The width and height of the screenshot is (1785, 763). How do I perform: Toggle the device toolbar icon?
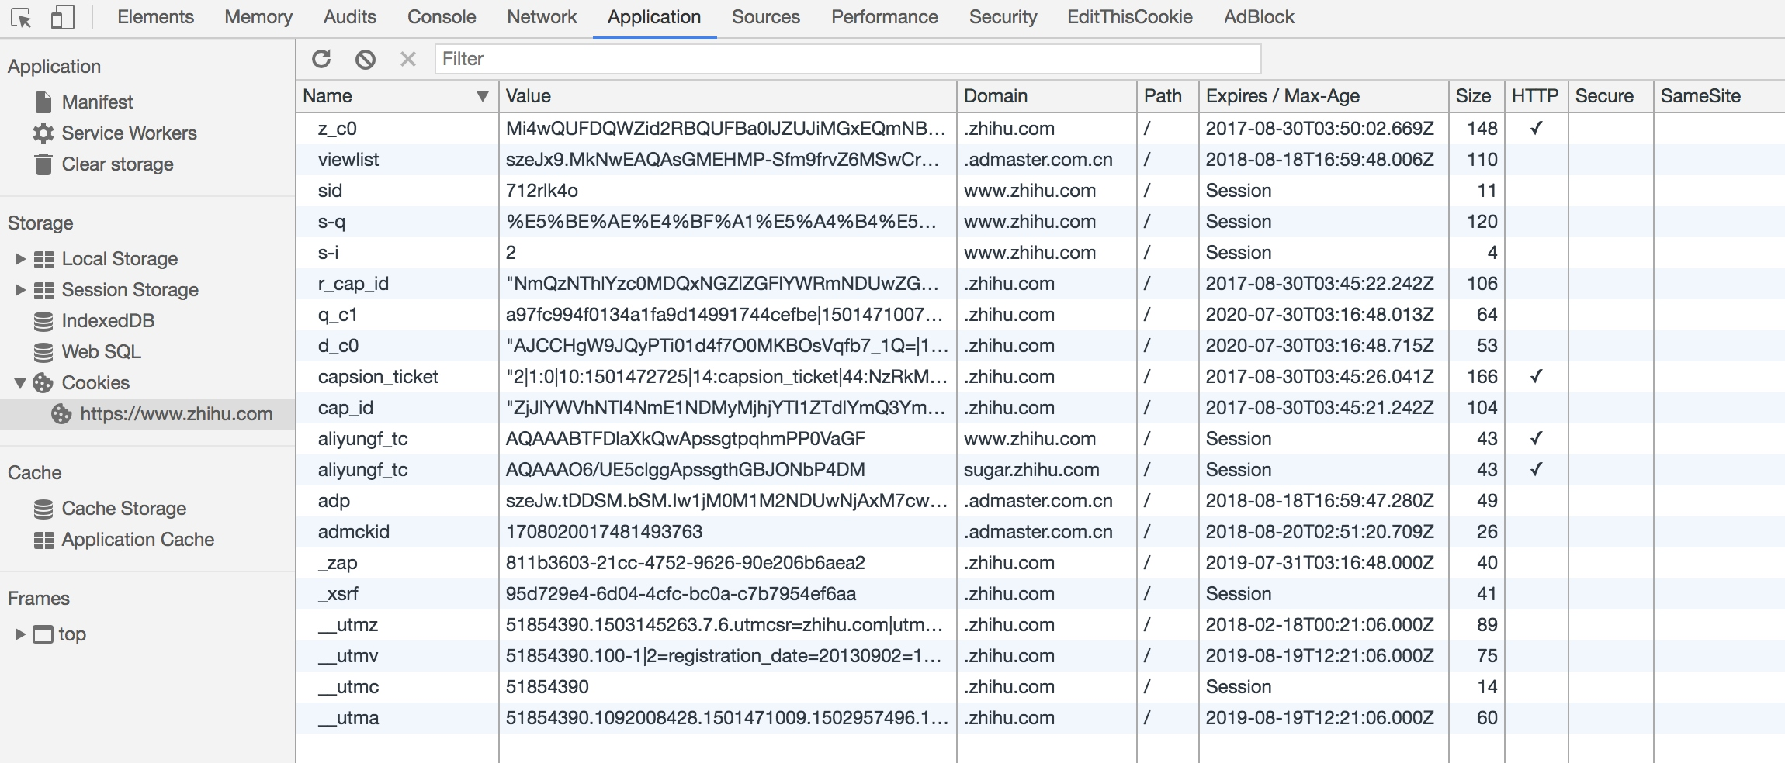[x=62, y=17]
